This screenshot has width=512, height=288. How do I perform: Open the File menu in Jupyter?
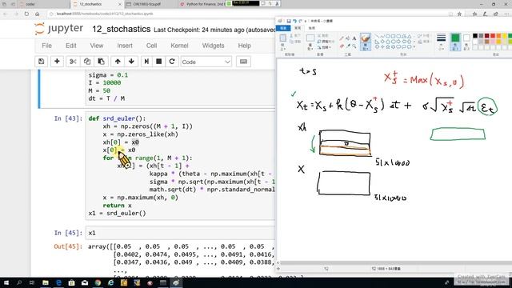46,46
